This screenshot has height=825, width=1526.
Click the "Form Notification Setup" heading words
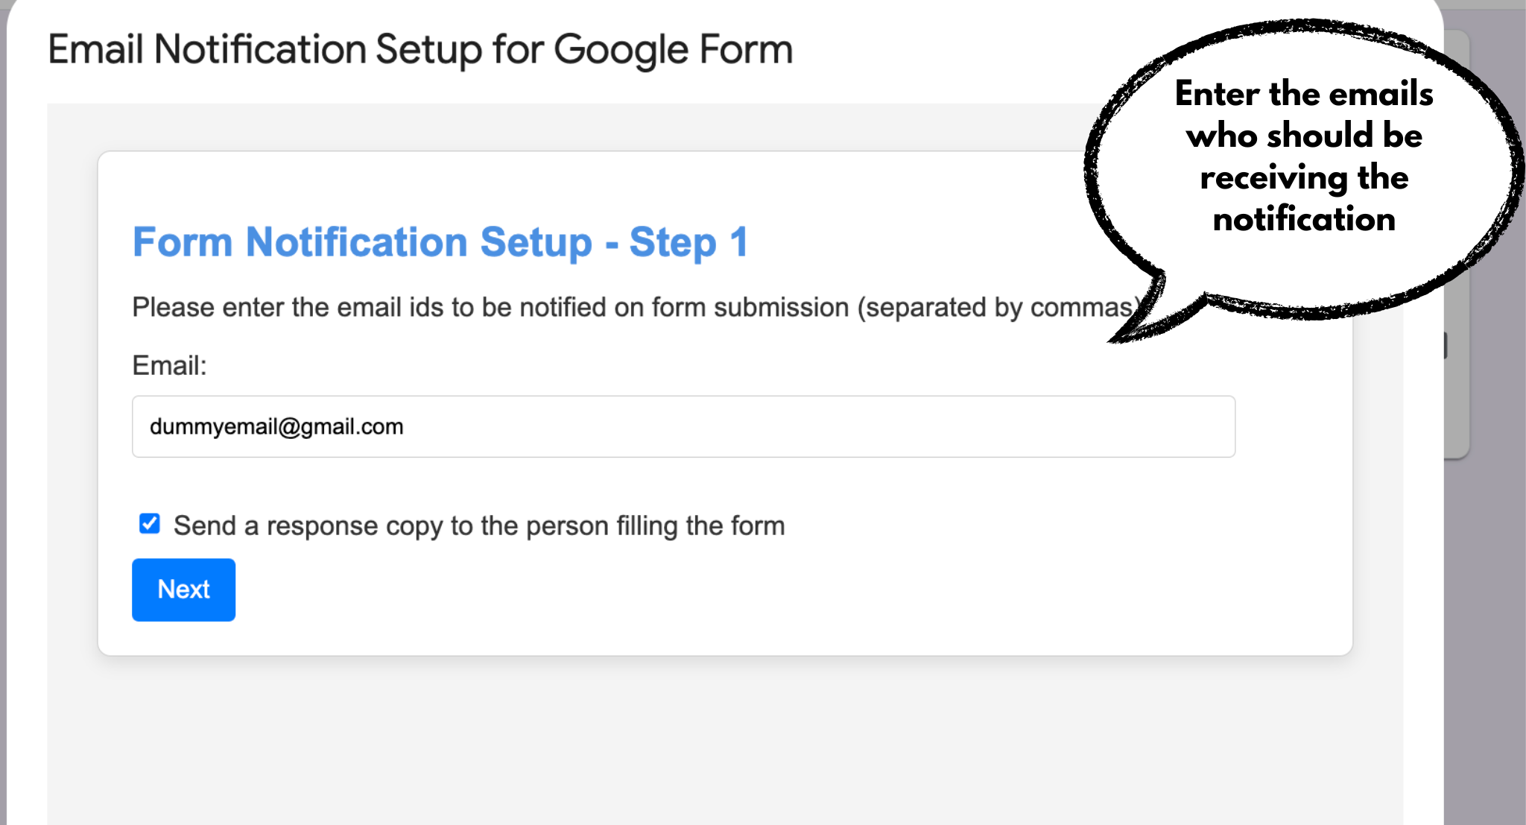[362, 242]
